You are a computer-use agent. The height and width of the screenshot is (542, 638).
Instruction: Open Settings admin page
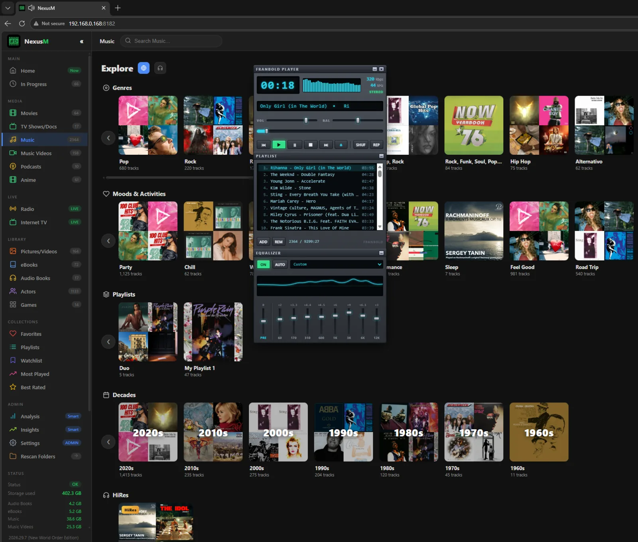[45, 443]
